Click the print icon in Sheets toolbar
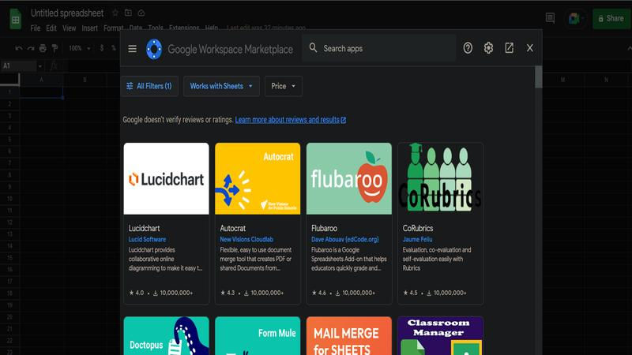The image size is (632, 355). point(43,48)
